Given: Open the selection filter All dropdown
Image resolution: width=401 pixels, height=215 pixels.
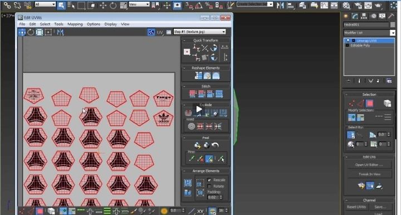Looking at the screenshot, I should (x=45, y=4).
